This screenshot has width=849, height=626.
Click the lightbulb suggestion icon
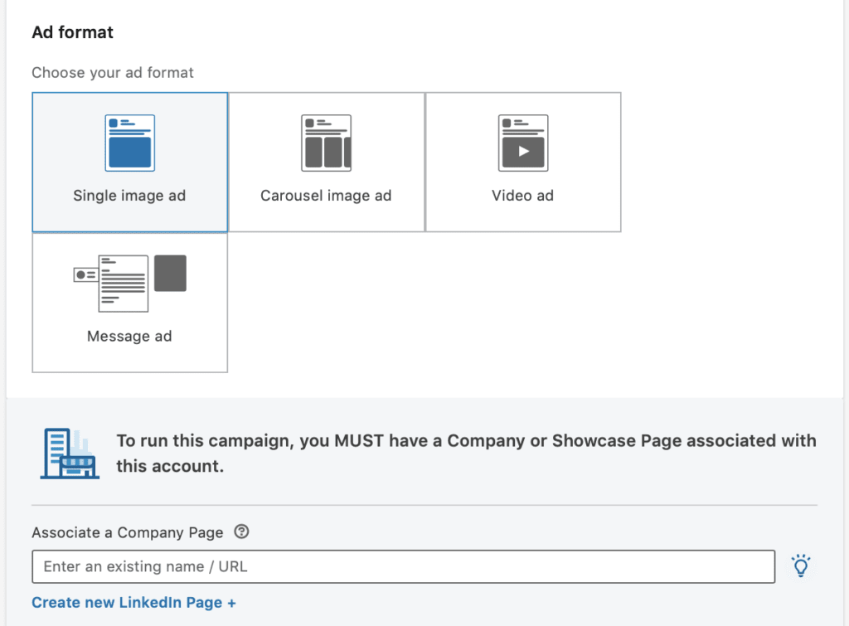click(x=800, y=566)
